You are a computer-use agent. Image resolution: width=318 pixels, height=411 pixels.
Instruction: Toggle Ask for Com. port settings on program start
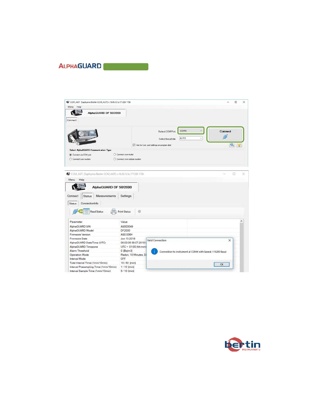point(134,145)
